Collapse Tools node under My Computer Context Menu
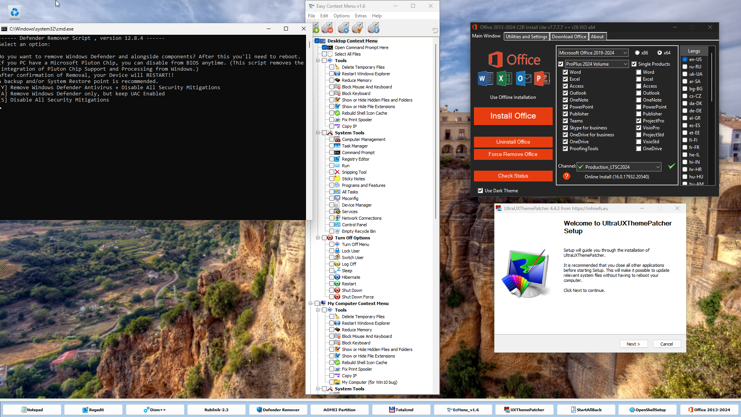 (318, 310)
